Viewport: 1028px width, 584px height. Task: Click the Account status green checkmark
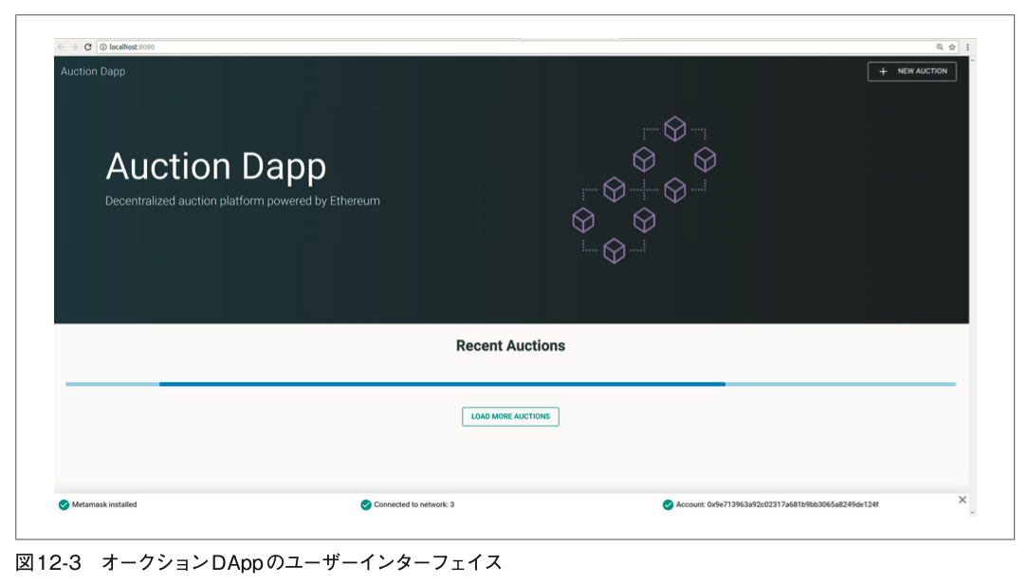tap(668, 504)
